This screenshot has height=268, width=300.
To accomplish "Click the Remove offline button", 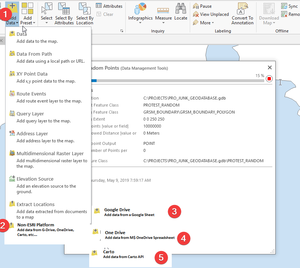I will point(290,14).
